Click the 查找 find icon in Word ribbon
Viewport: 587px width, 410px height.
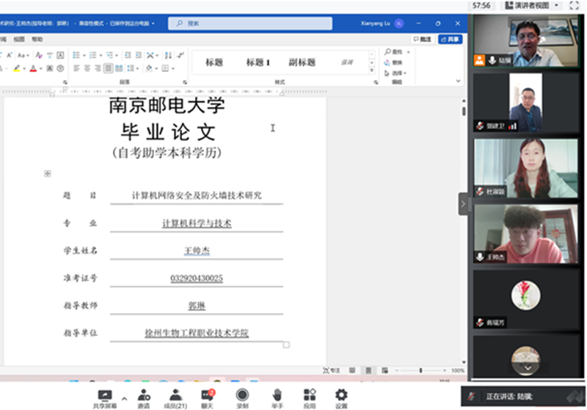pyautogui.click(x=397, y=51)
